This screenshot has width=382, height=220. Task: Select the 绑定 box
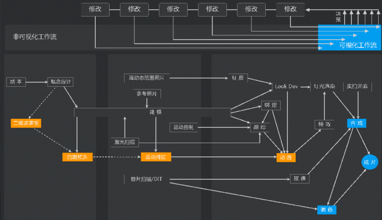coord(271,105)
